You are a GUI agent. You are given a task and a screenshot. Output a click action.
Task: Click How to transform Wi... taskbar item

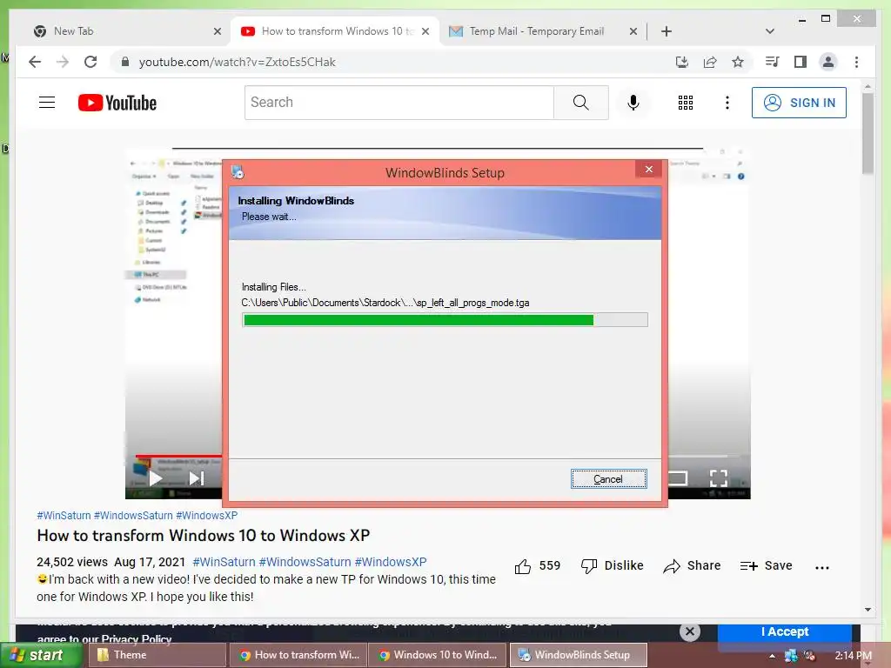coord(298,655)
